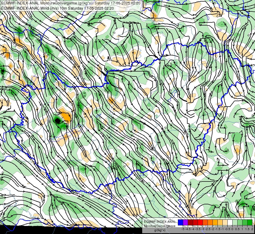Screen dimensions: 255x234
Task: Click the black convergence maximum spot on map
Action: [58, 121]
